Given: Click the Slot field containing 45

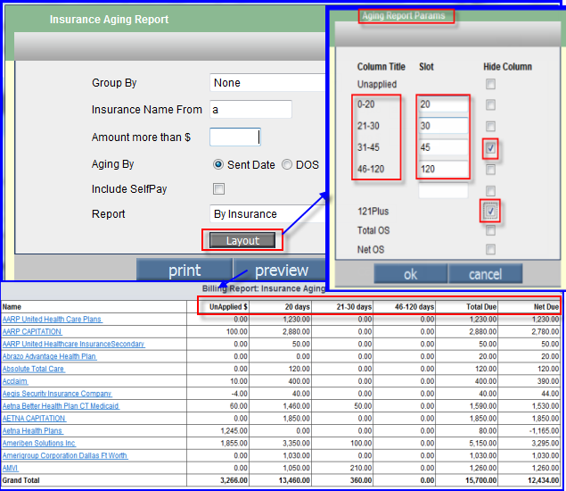Looking at the screenshot, I should pyautogui.click(x=443, y=147).
